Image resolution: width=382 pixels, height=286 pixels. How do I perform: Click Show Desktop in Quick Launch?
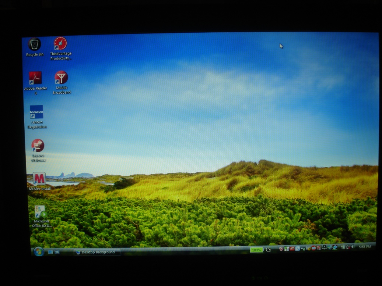tap(50, 252)
